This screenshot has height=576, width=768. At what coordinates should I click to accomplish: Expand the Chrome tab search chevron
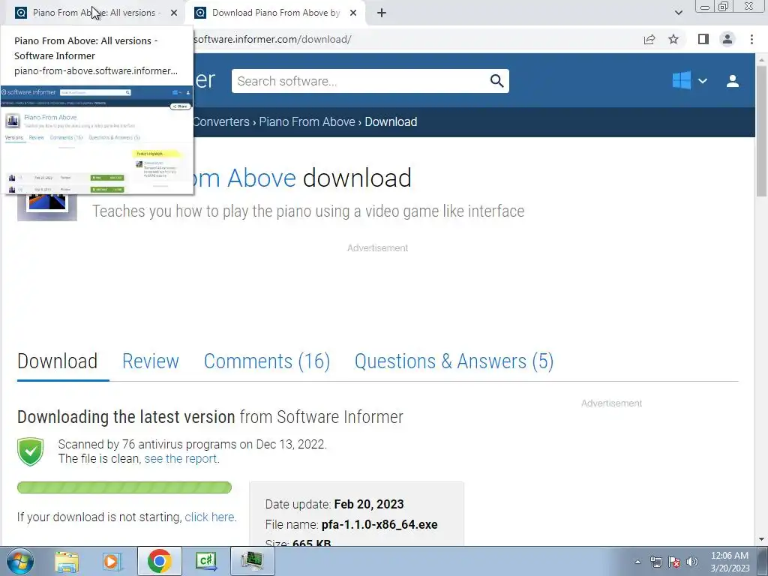pos(678,13)
